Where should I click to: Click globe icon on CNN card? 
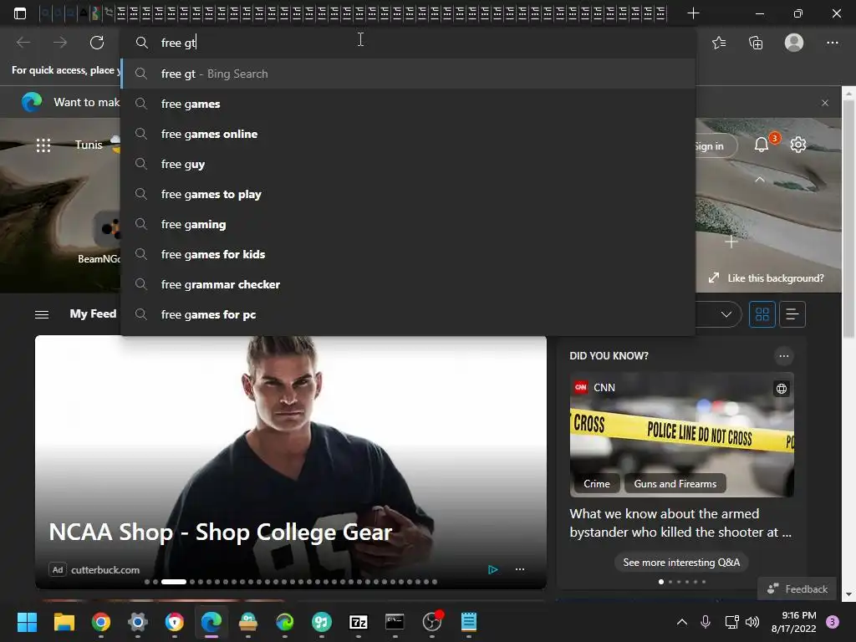point(782,389)
